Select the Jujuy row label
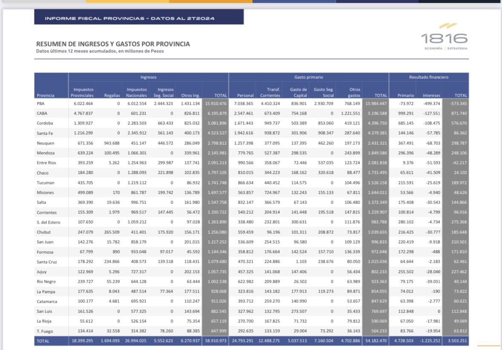 (42, 272)
